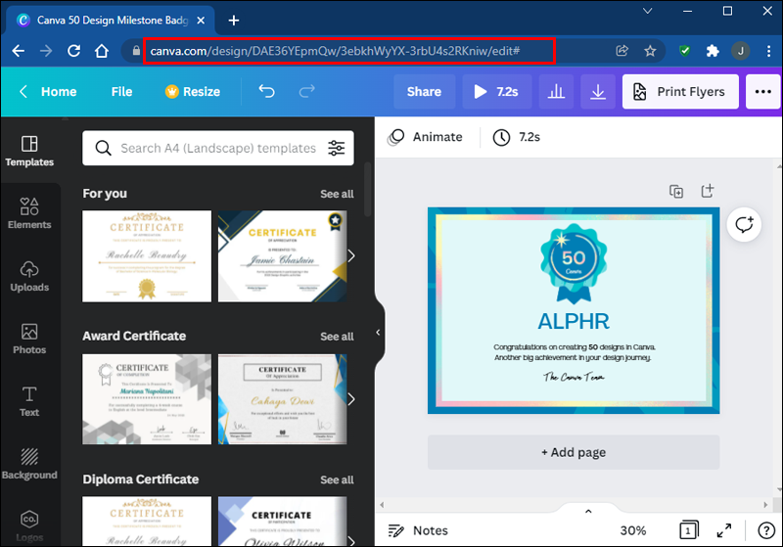See all For you templates

click(x=337, y=194)
